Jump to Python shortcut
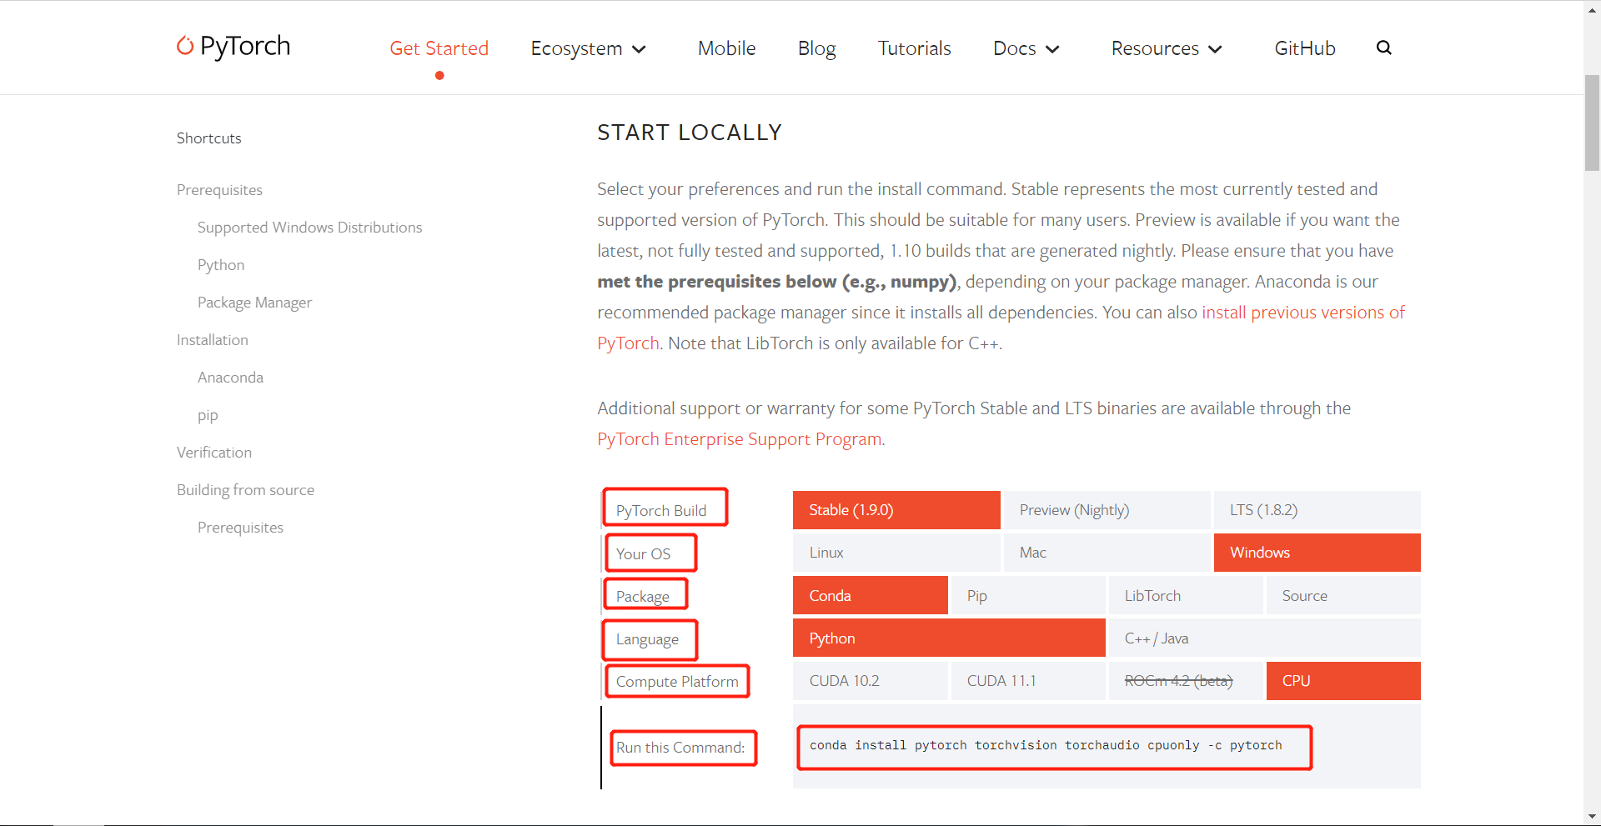This screenshot has width=1601, height=826. coord(221,265)
